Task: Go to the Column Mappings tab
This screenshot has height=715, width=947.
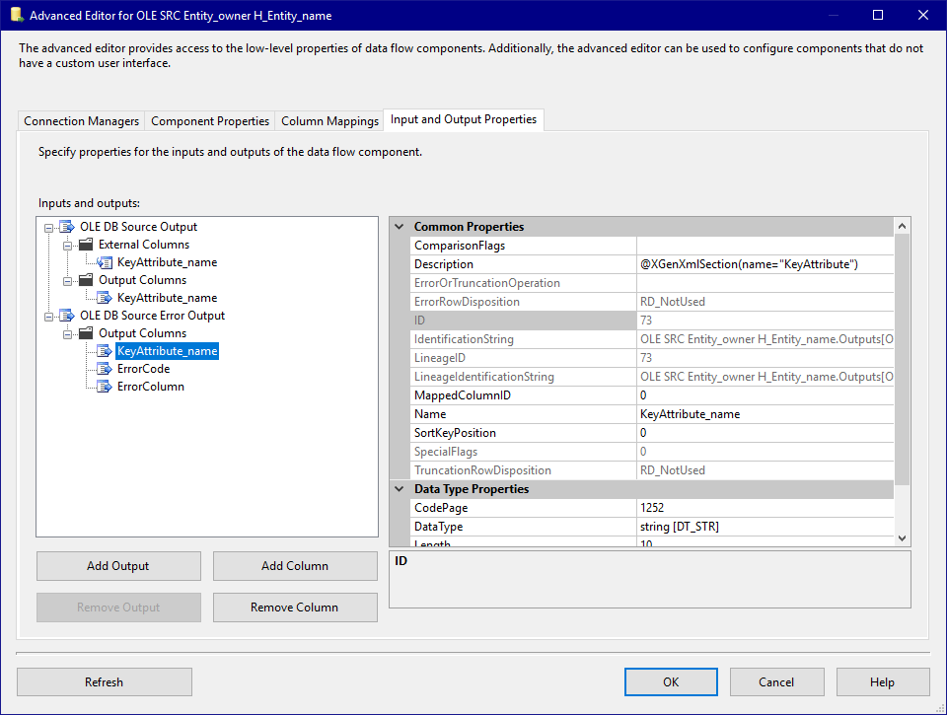Action: tap(329, 121)
